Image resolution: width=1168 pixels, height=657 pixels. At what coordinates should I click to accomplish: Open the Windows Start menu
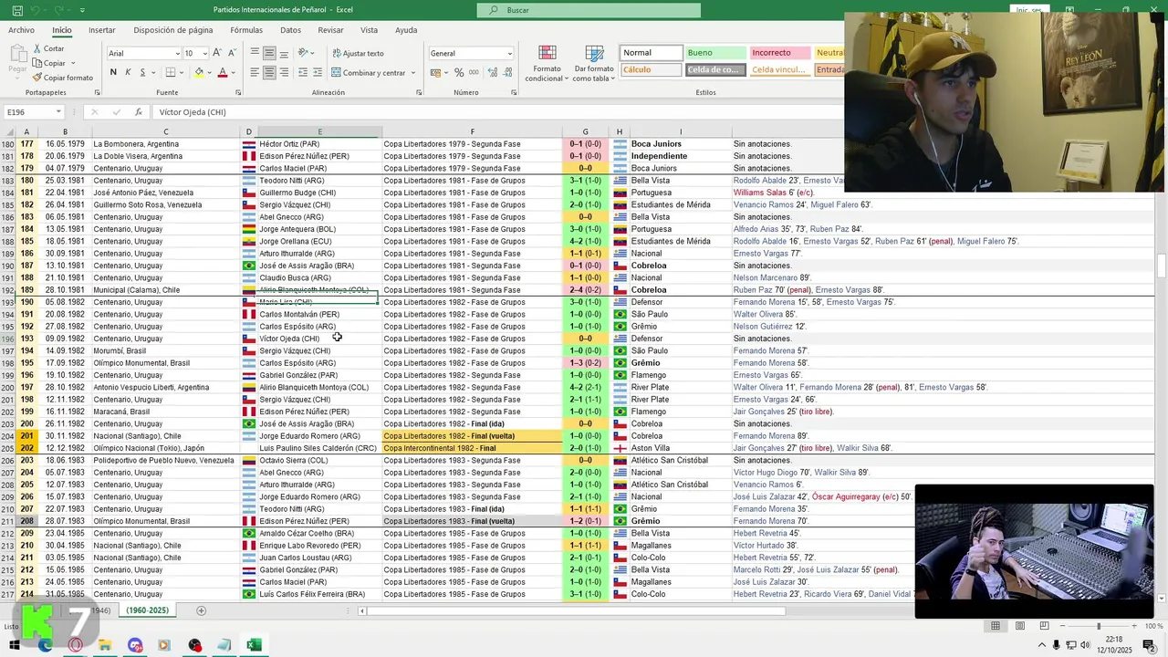[x=15, y=645]
